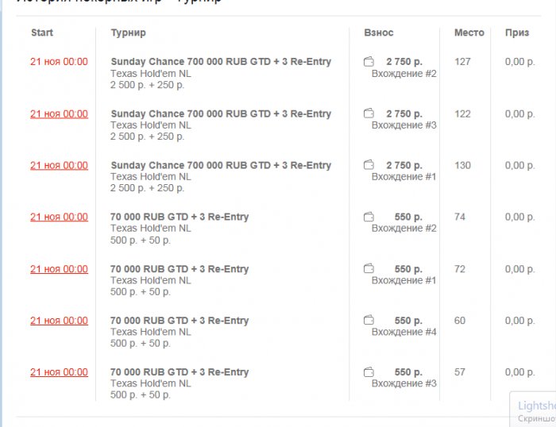556x427 pixels.
Task: Click the Место column header
Action: (469, 33)
